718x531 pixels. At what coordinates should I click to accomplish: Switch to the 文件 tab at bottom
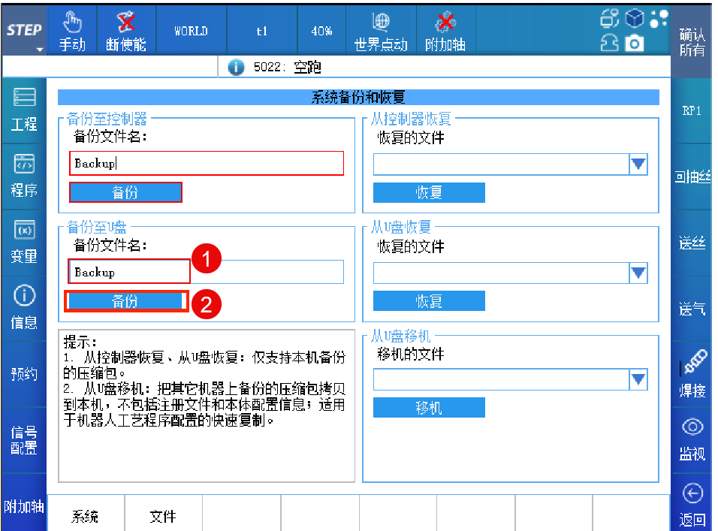163,516
